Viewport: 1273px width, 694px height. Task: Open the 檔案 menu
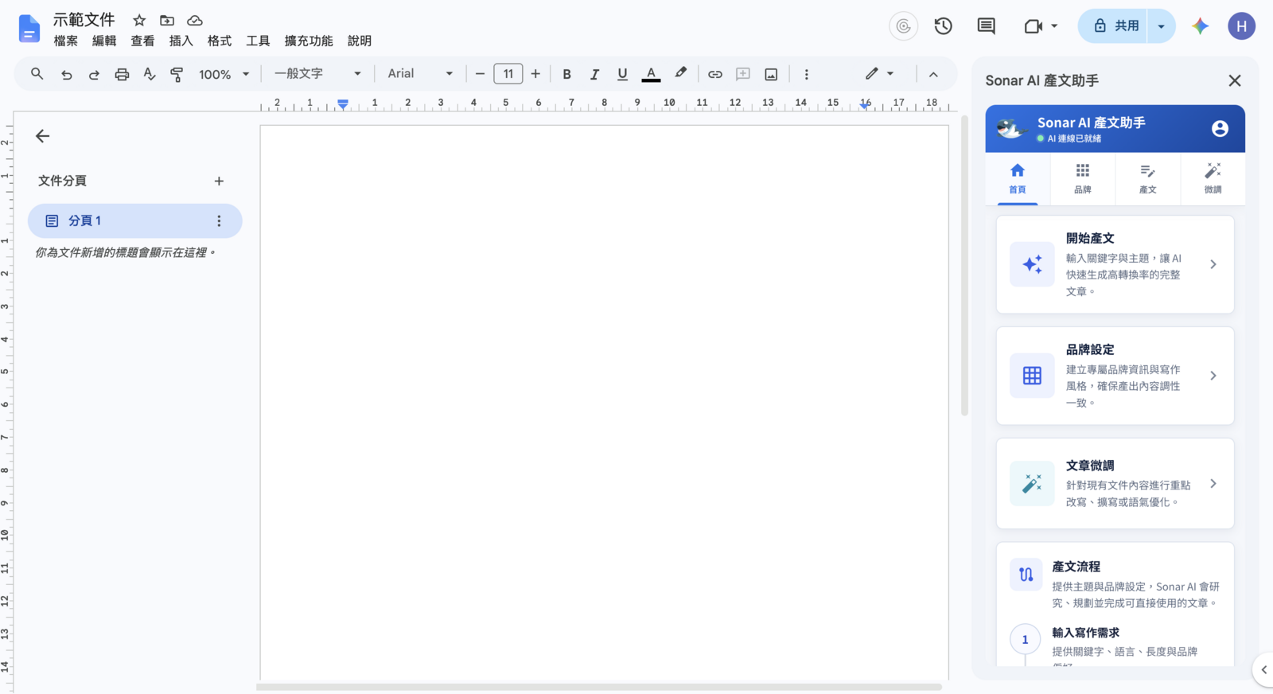click(65, 41)
